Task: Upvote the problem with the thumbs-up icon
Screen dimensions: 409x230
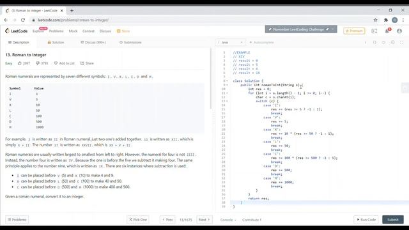Action: (20, 63)
